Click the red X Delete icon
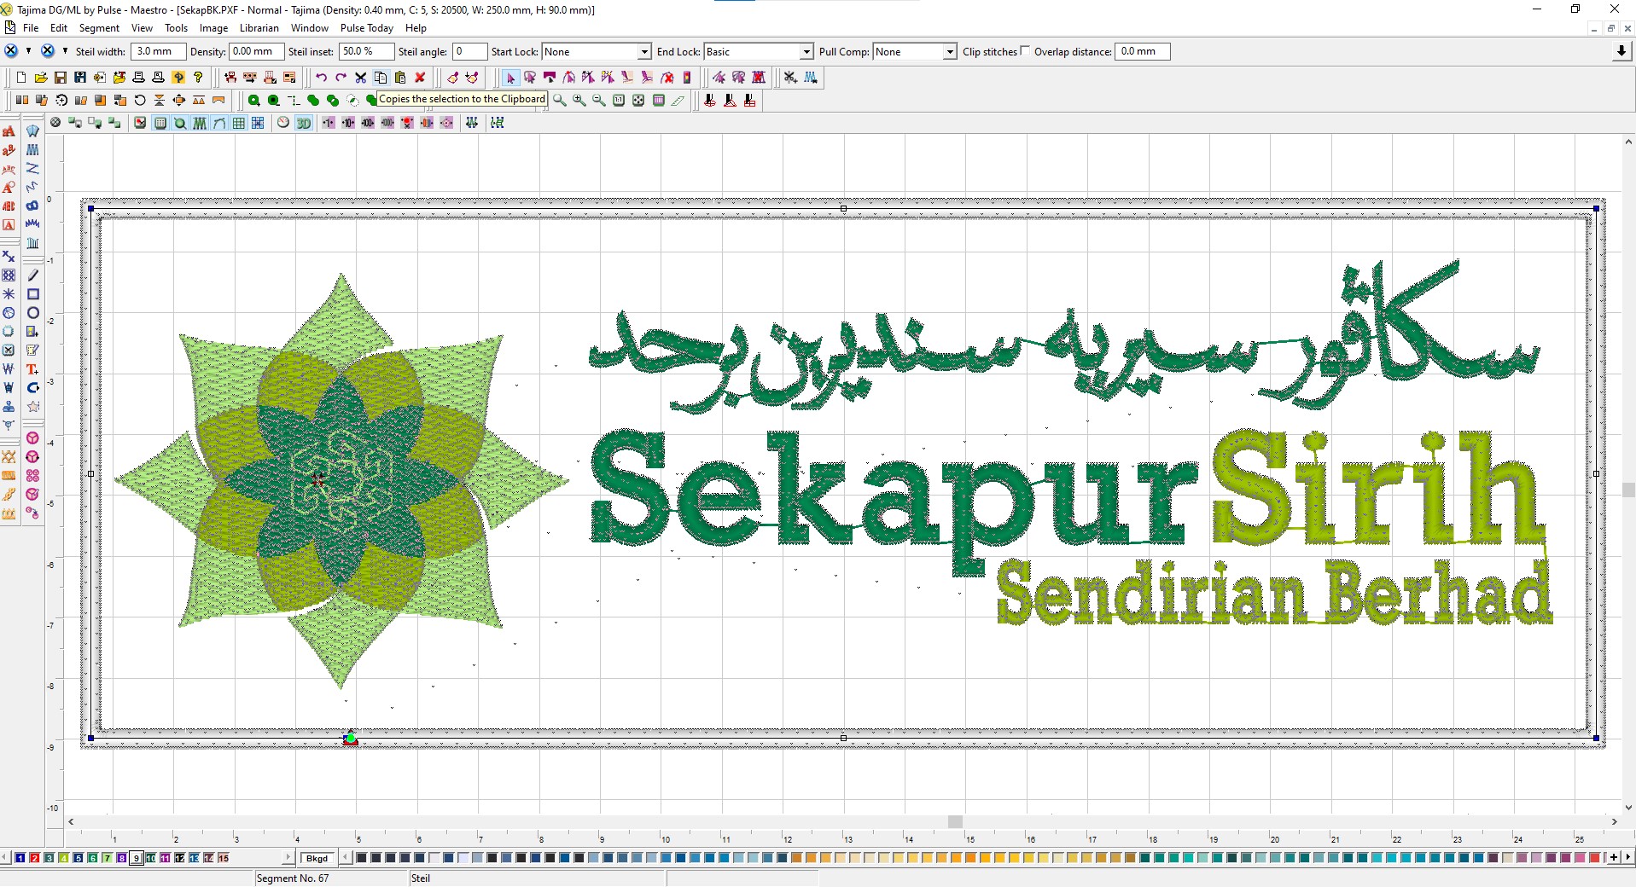 pyautogui.click(x=420, y=78)
